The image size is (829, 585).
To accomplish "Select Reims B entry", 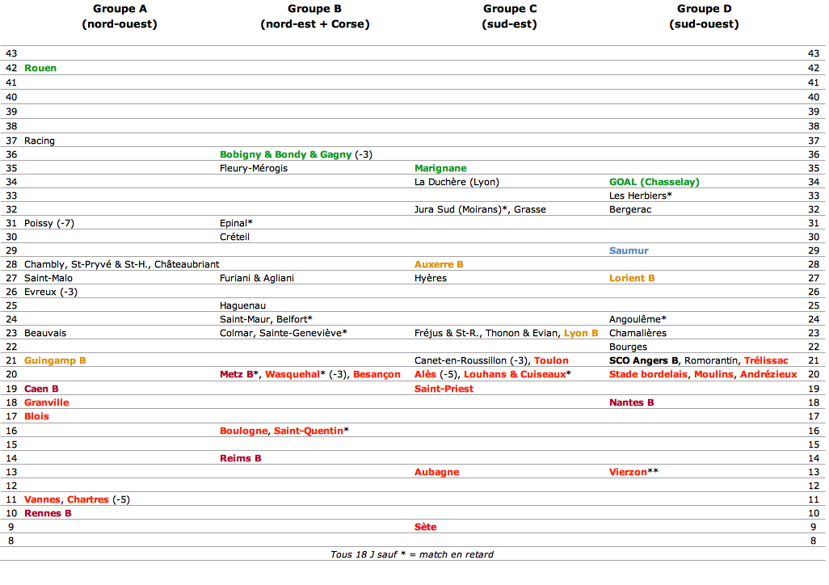I will 241,458.
